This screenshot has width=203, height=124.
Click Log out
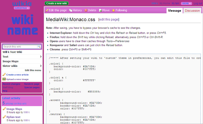pos(198,3)
